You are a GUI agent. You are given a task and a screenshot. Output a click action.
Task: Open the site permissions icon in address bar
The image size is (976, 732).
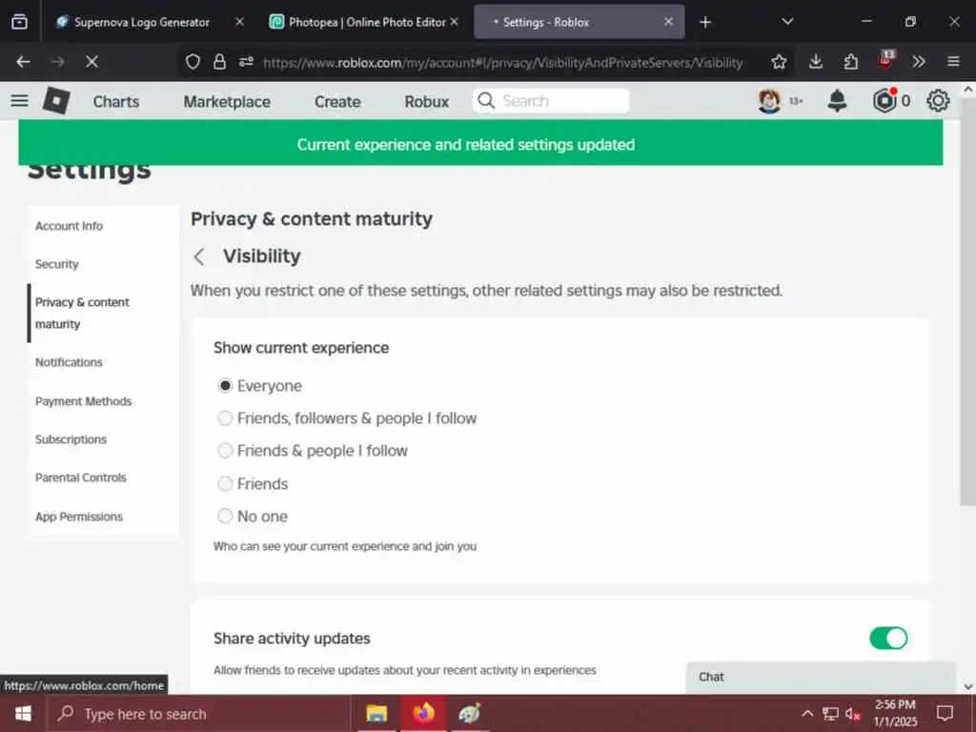[247, 62]
